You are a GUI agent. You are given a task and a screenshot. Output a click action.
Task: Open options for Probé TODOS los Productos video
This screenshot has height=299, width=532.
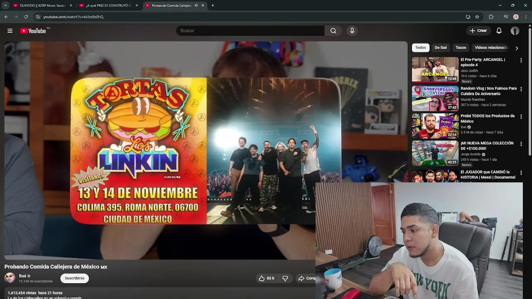coord(521,117)
